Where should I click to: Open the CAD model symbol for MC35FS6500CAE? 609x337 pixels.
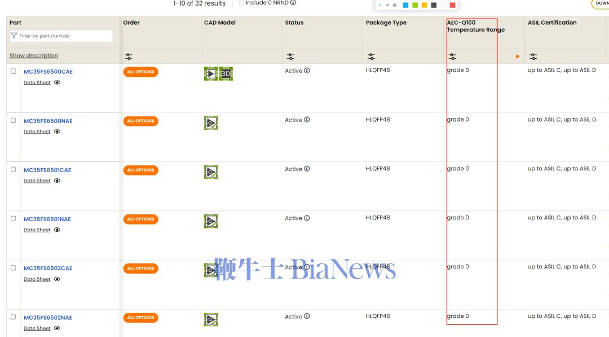[210, 74]
